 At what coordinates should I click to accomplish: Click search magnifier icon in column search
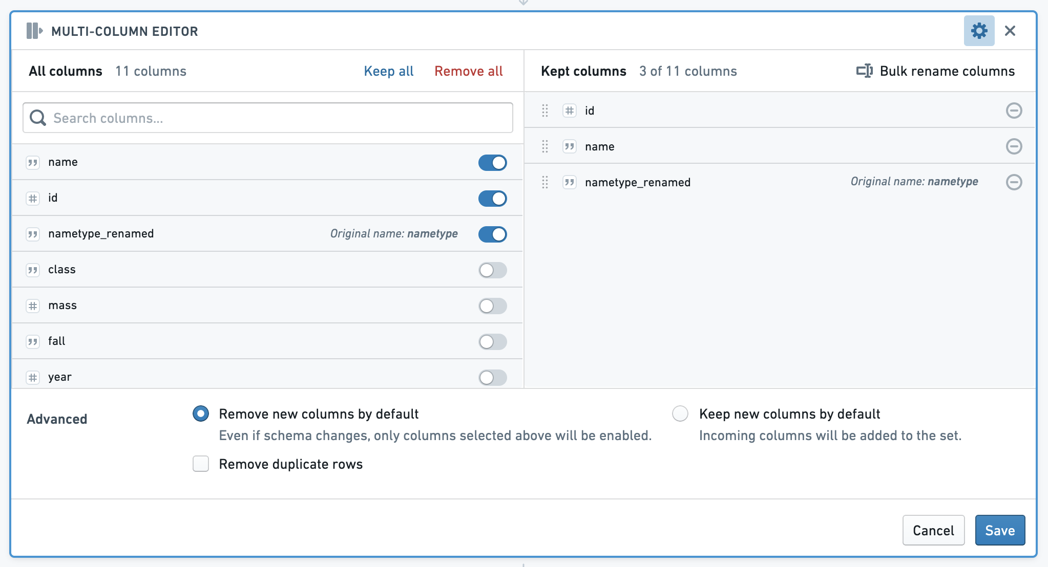click(38, 118)
